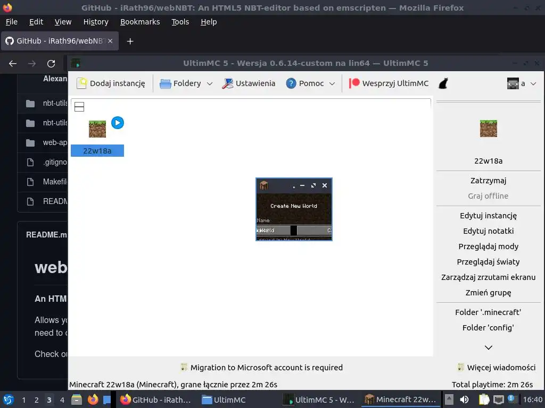Click the volume speaker tray icon
Viewport: 545px width, 408px height.
pos(464,399)
